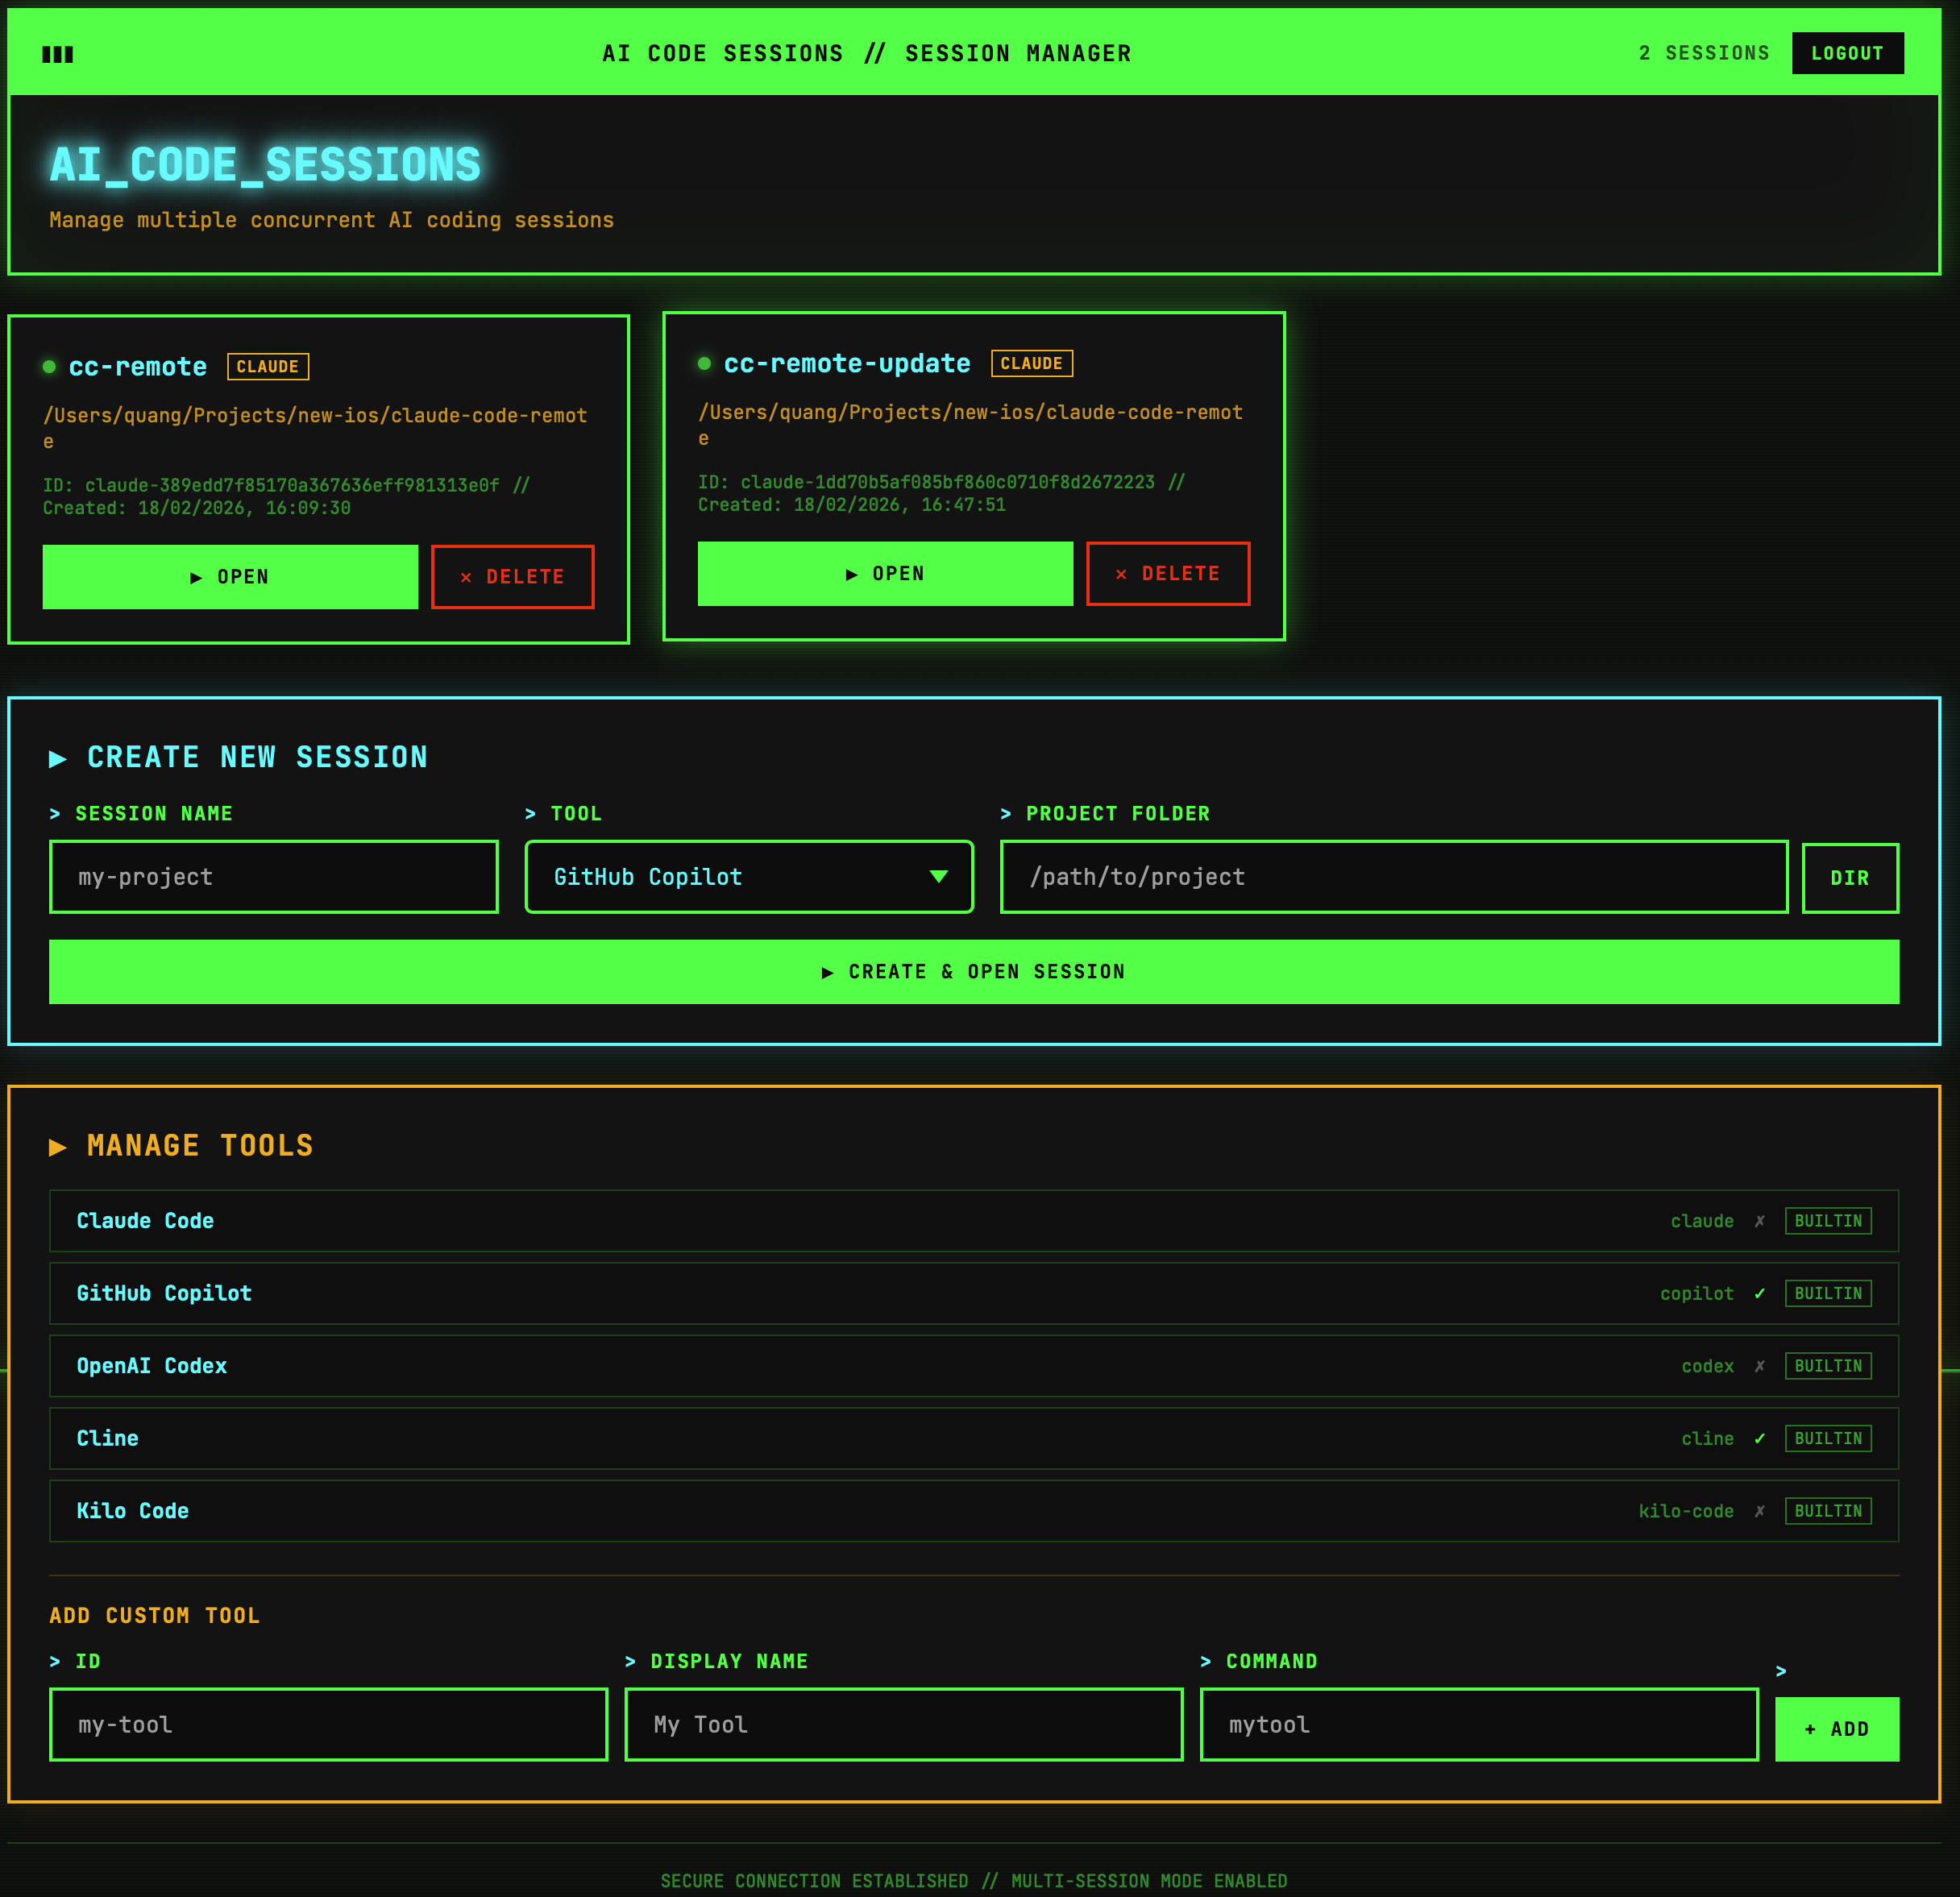Click the three-bar logo icon in header
Screen dimensions: 1960x1897
57,54
